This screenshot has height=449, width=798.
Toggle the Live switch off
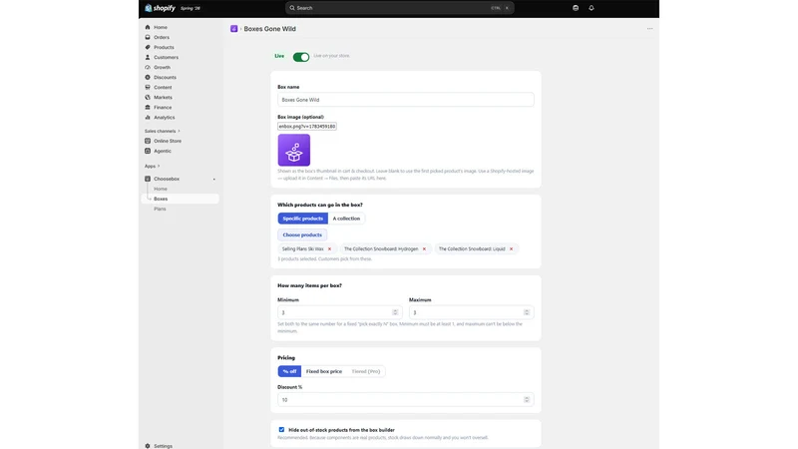click(301, 57)
